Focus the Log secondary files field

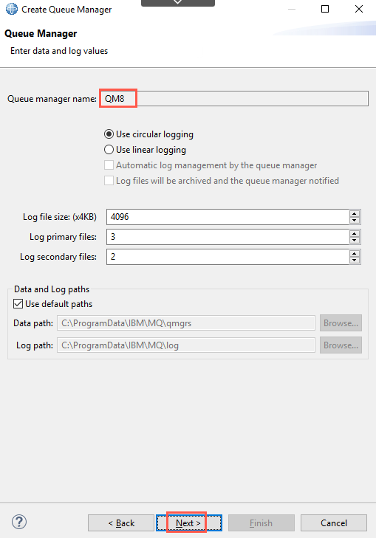tap(228, 257)
